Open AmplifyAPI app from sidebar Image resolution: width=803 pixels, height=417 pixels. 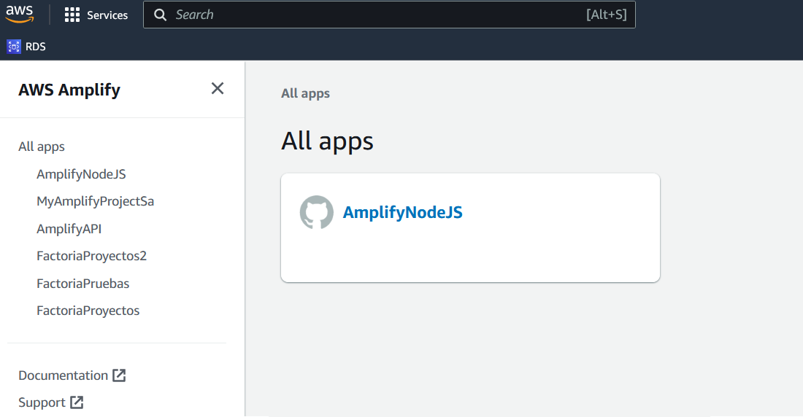point(69,229)
